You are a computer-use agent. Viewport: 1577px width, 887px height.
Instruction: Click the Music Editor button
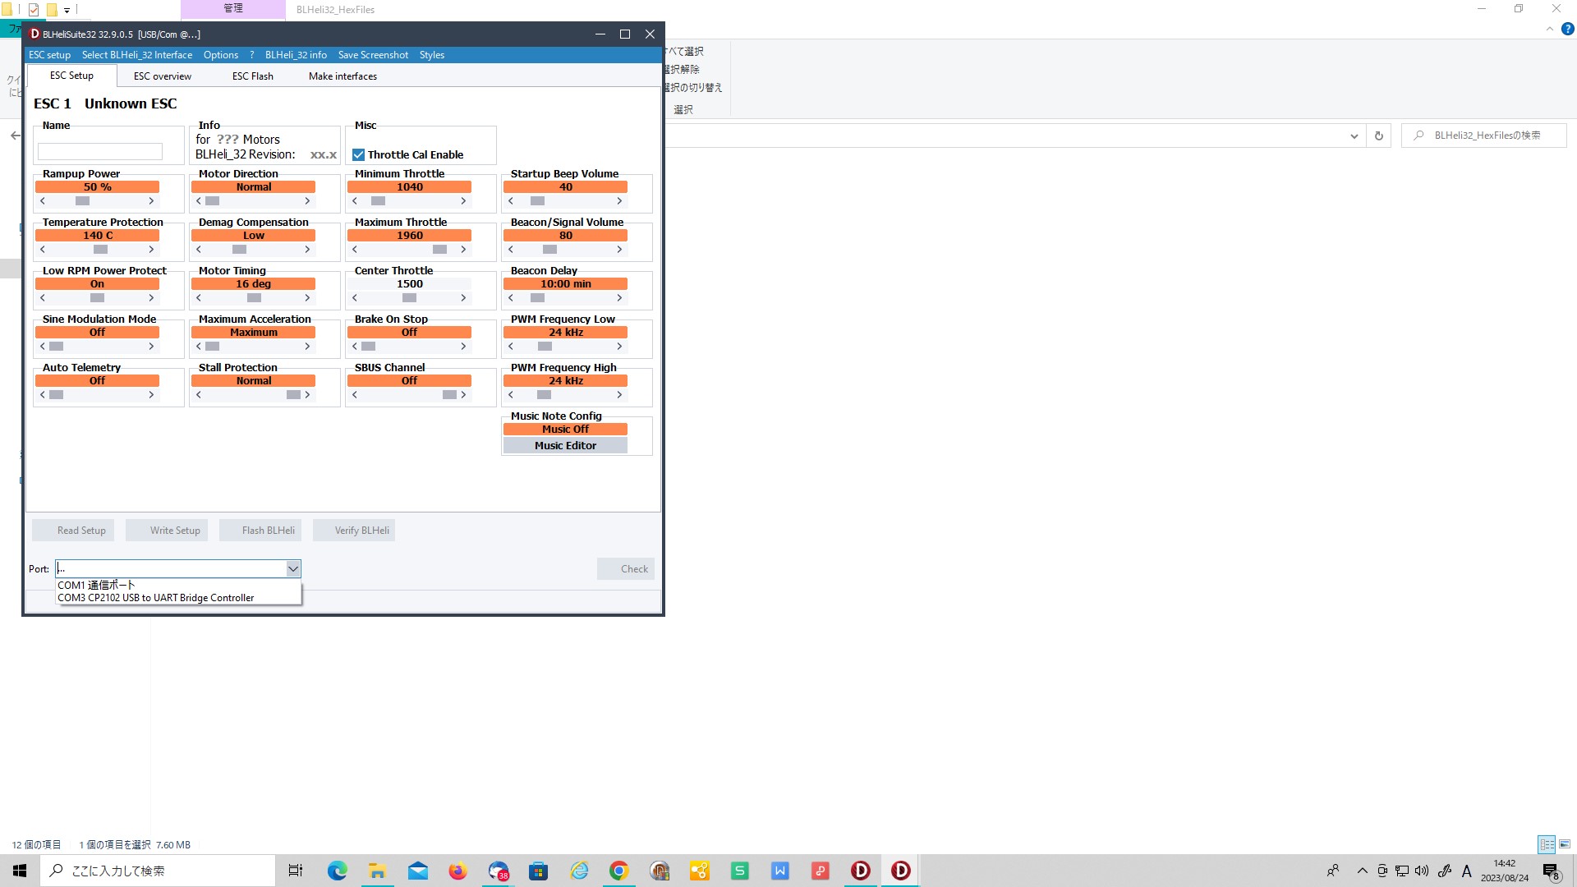coord(565,445)
